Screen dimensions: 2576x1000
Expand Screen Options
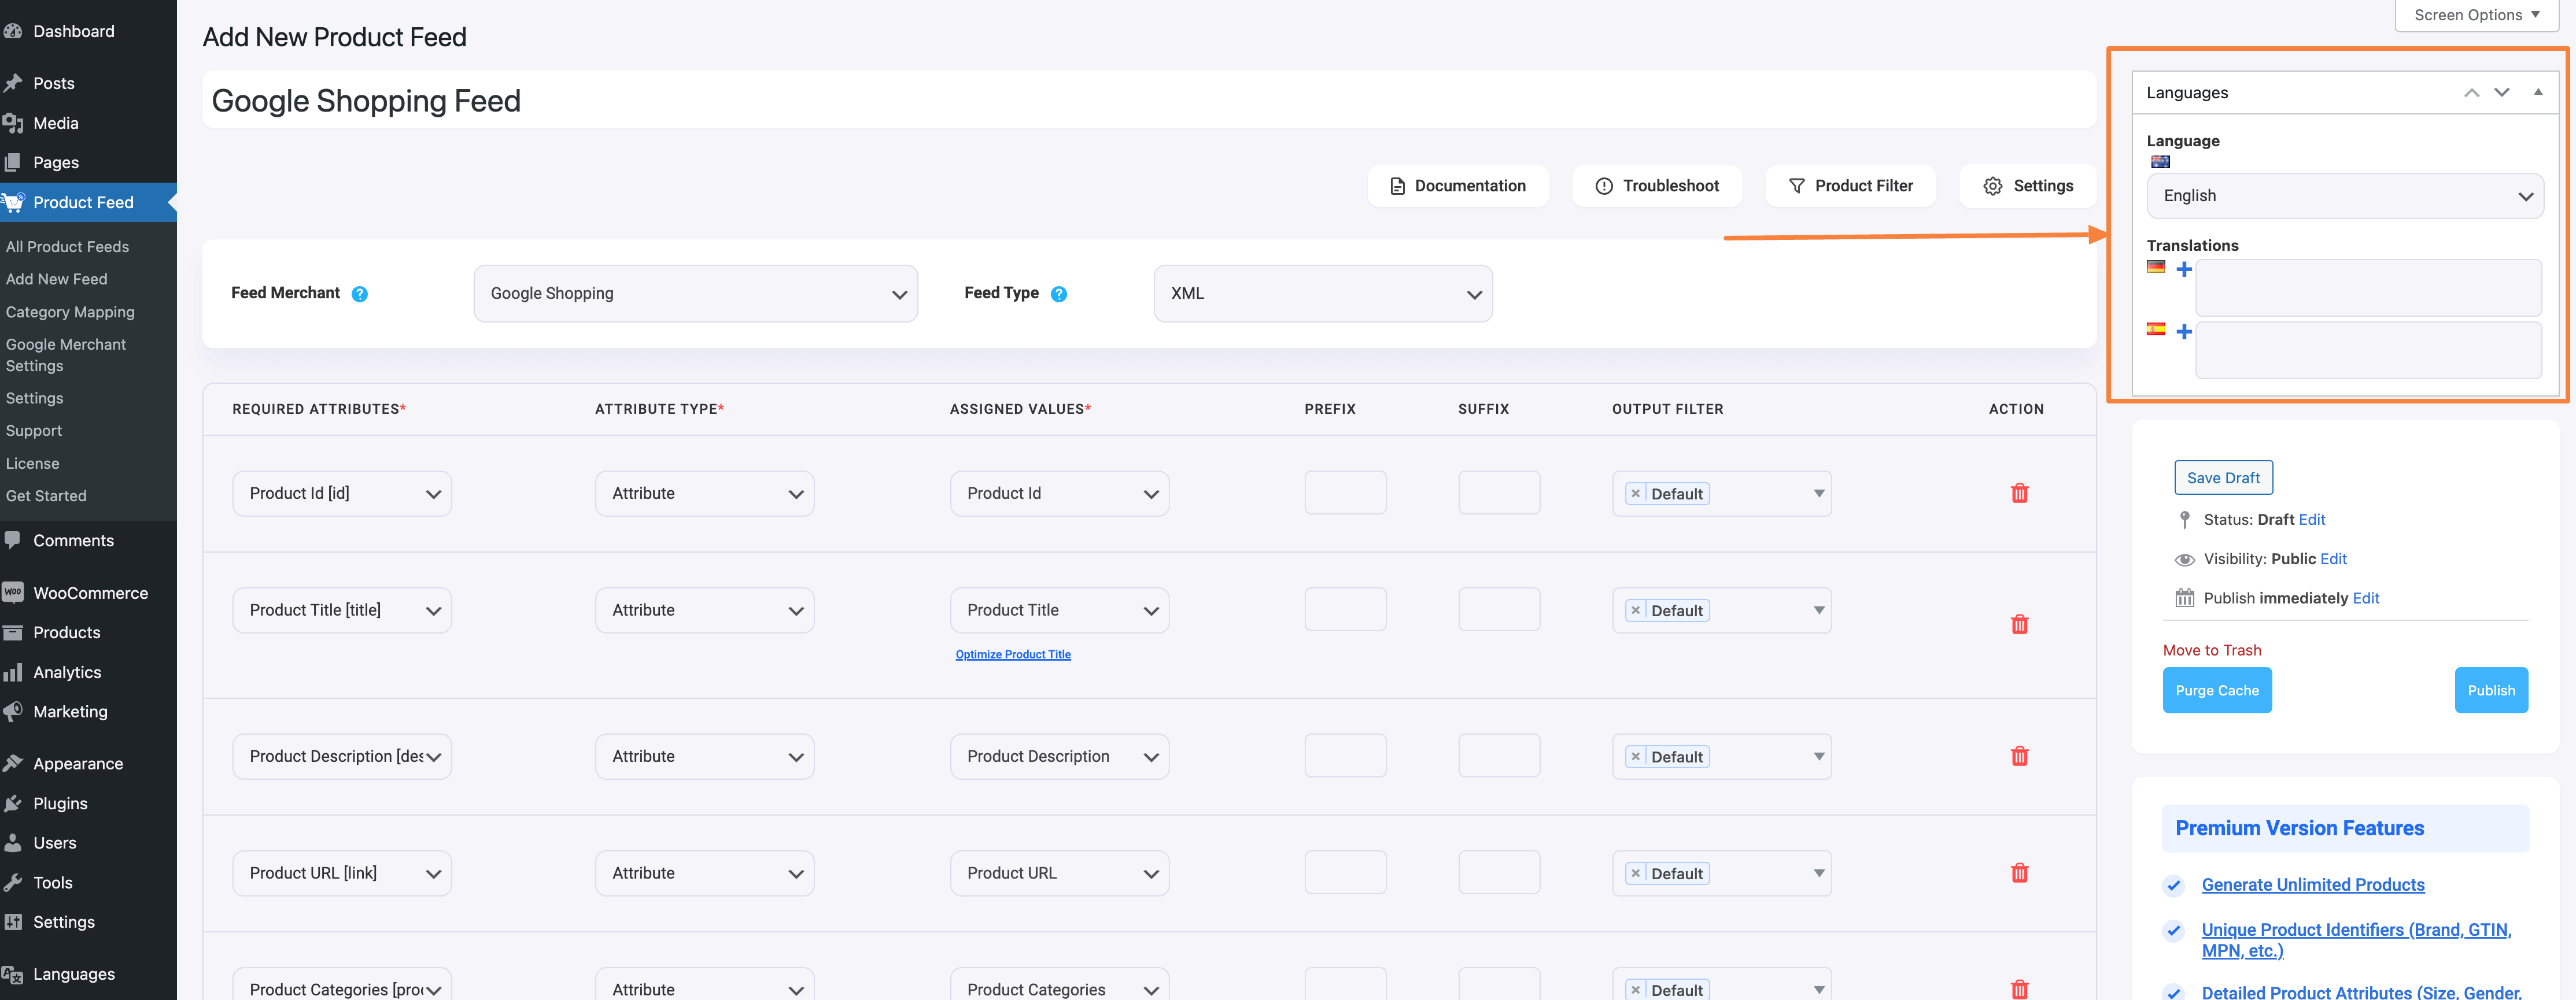coord(2476,15)
